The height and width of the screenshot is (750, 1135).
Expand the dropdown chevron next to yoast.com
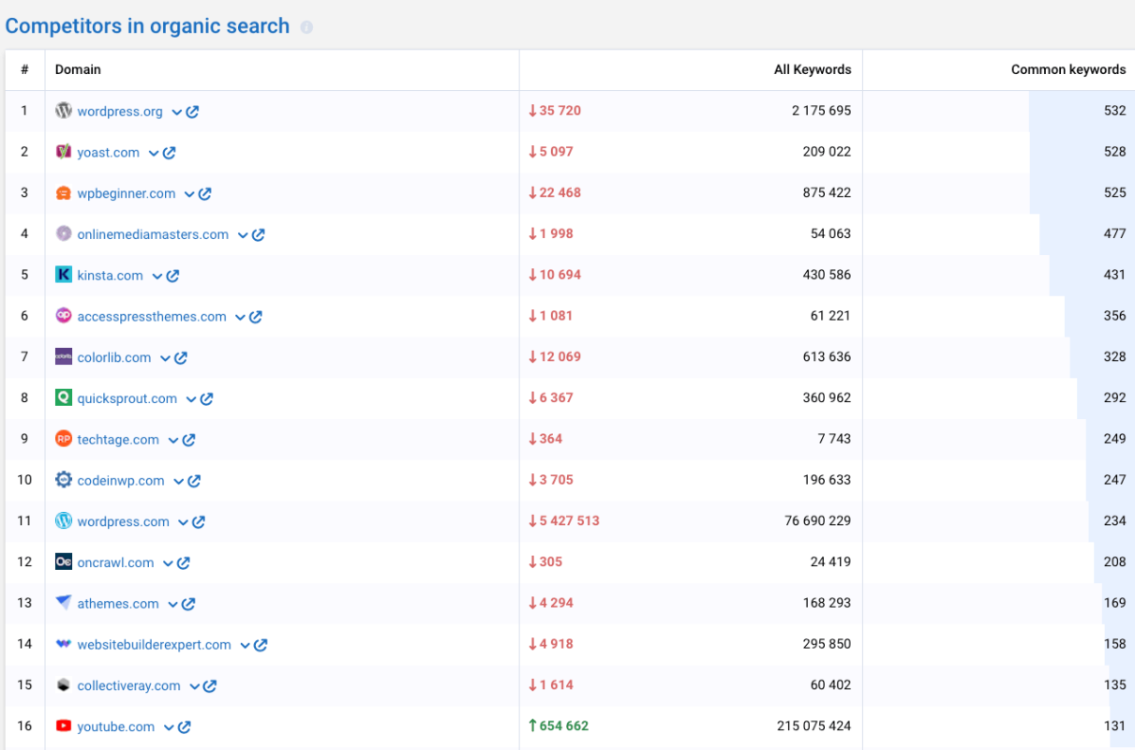coord(154,154)
